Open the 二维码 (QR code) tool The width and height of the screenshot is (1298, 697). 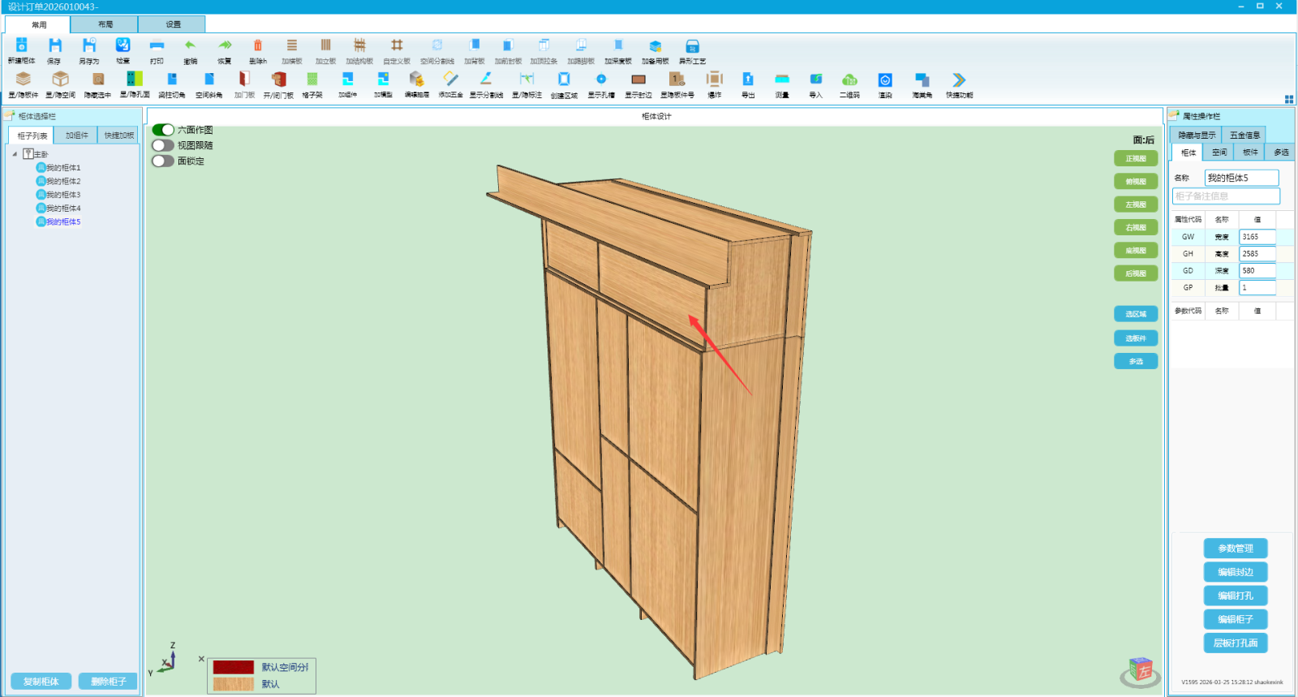pos(849,80)
